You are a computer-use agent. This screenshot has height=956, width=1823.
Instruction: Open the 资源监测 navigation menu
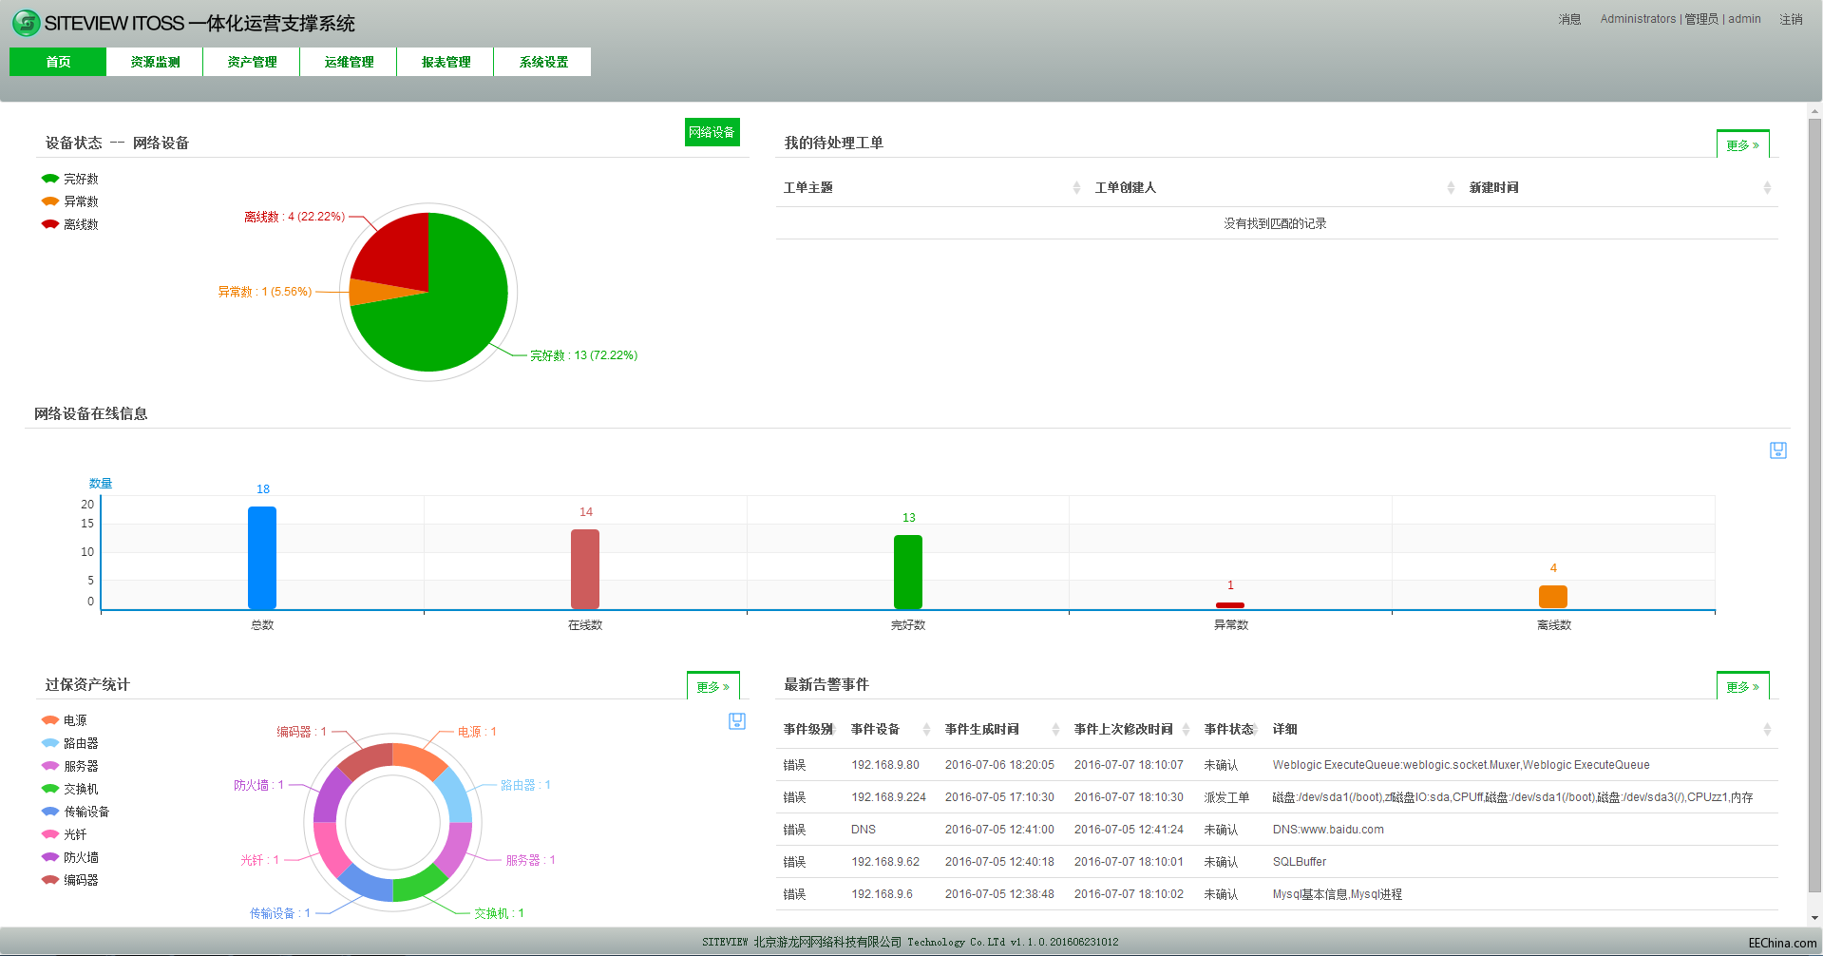pyautogui.click(x=155, y=62)
